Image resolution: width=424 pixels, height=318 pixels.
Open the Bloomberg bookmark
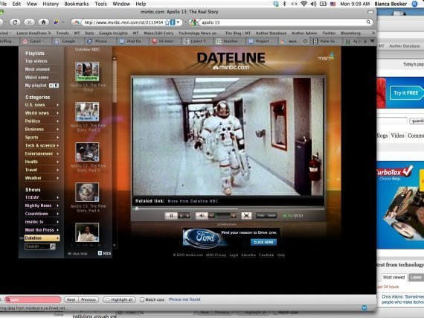tap(350, 33)
